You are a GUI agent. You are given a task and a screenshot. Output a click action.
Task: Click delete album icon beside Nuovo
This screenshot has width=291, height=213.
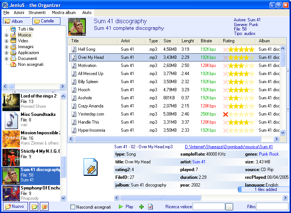pyautogui.click(x=44, y=206)
